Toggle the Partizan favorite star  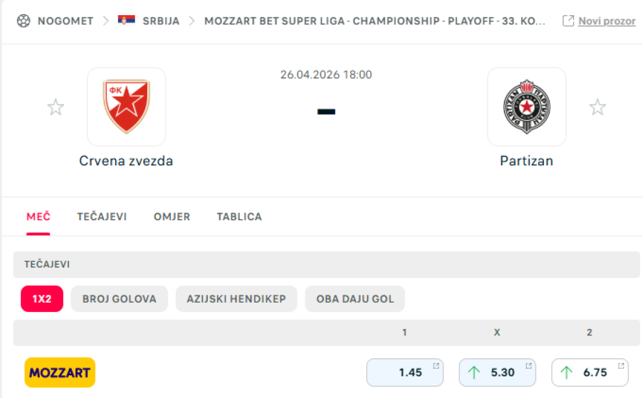click(597, 107)
